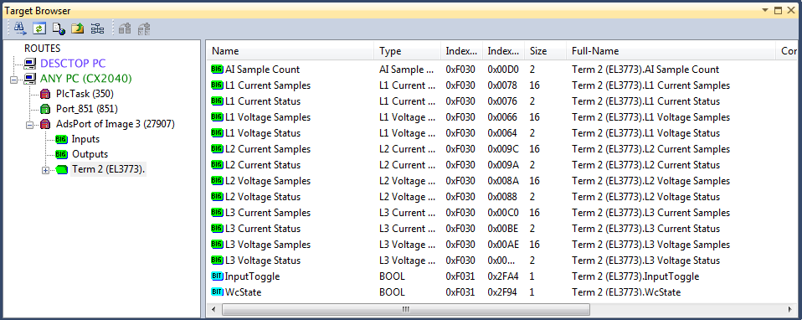Open the Target Browser window position dropdown
The image size is (802, 320).
click(766, 10)
